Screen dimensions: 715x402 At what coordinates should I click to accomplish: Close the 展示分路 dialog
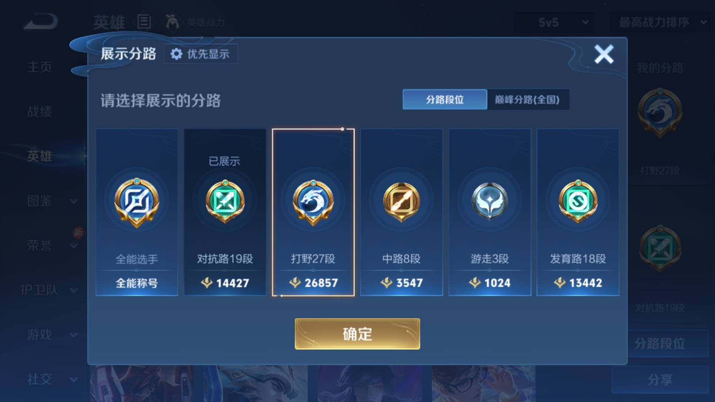click(604, 54)
